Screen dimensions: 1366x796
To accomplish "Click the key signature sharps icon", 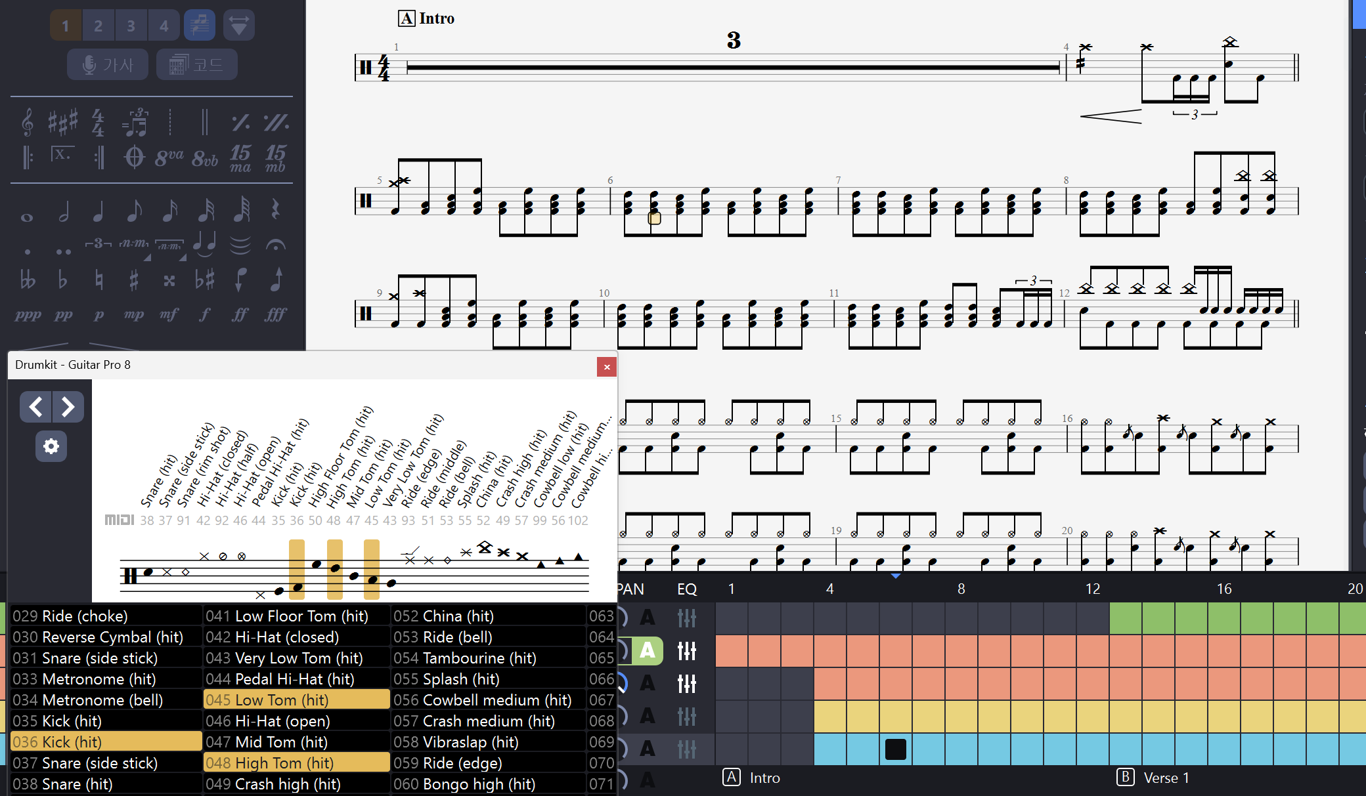I will 62,122.
